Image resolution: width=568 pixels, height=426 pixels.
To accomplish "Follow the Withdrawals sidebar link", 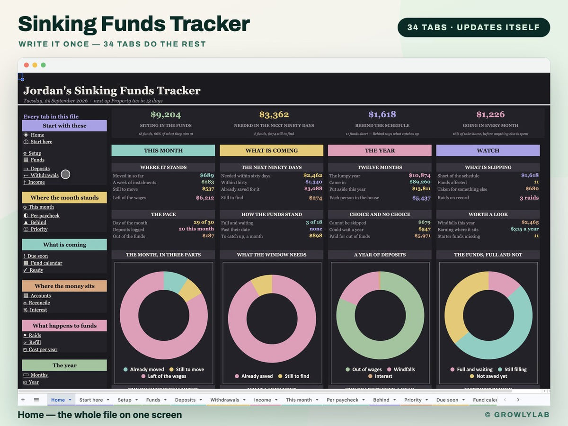I will [x=41, y=175].
